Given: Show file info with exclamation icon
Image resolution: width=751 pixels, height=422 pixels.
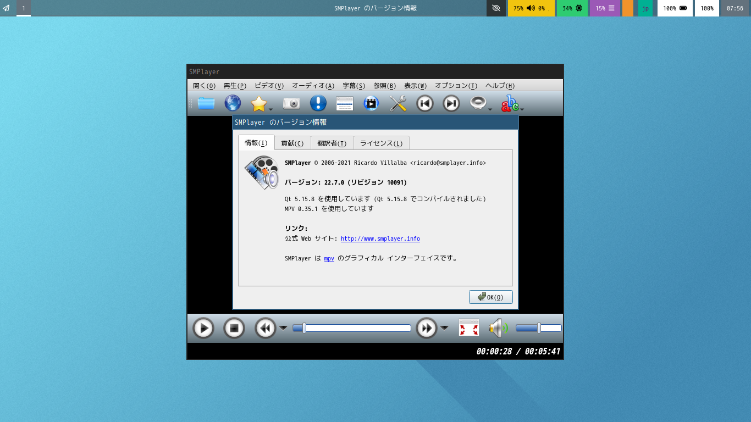Looking at the screenshot, I should (x=318, y=103).
